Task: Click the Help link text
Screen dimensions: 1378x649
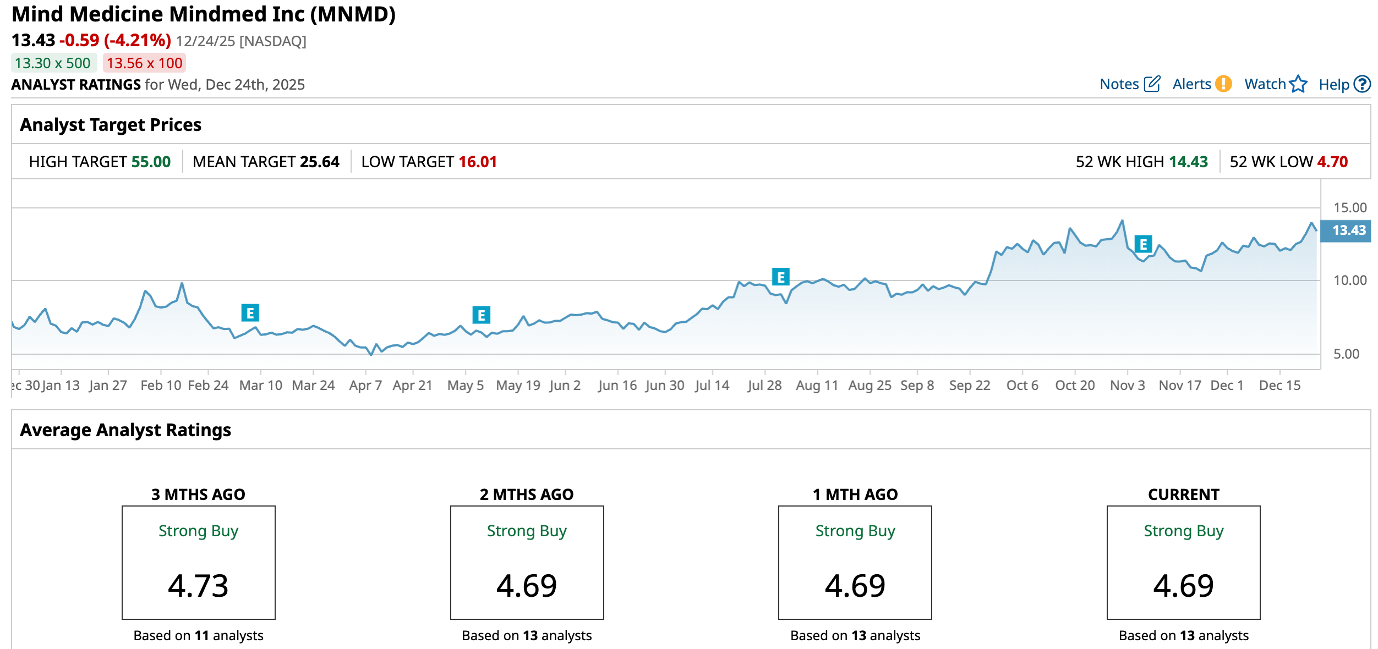Action: tap(1333, 85)
